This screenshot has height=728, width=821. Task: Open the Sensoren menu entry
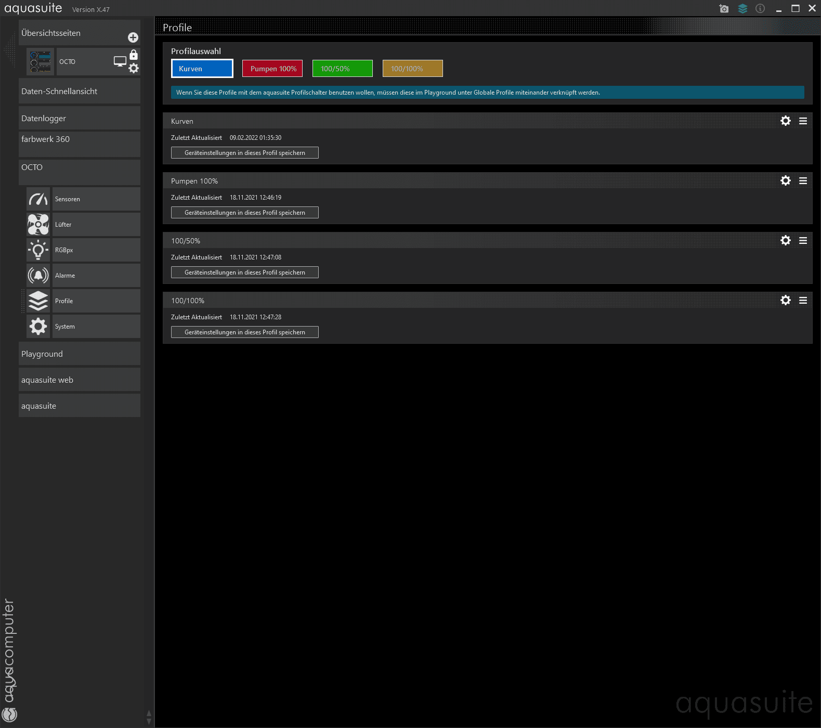point(96,199)
